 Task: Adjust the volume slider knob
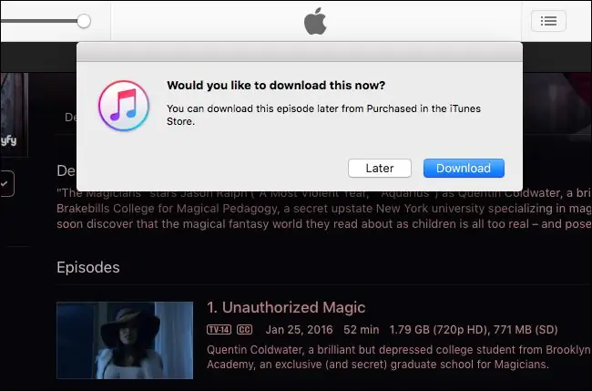coord(84,20)
